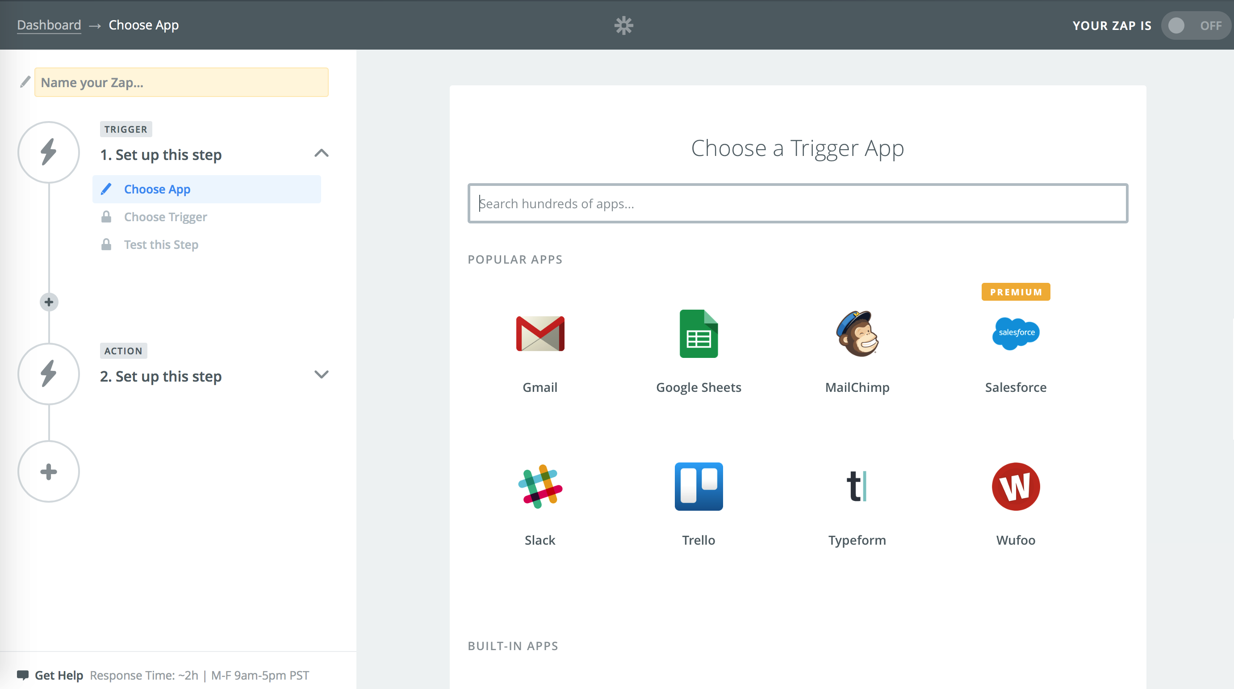Select Choose Trigger in sidebar
This screenshot has width=1234, height=689.
(x=165, y=217)
